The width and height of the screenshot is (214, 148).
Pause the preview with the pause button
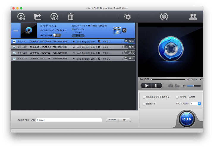157,86
